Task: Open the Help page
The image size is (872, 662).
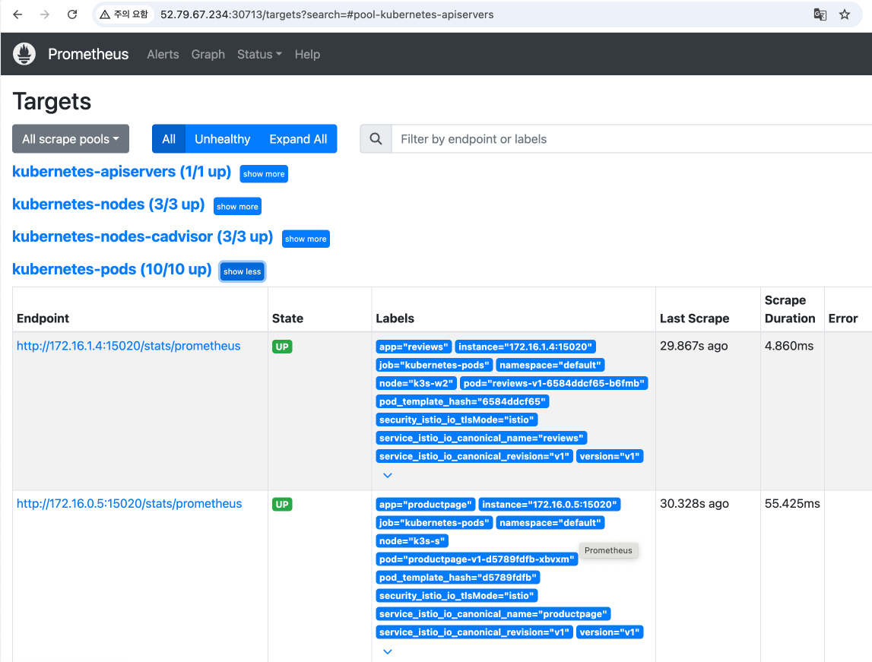Action: coord(307,55)
